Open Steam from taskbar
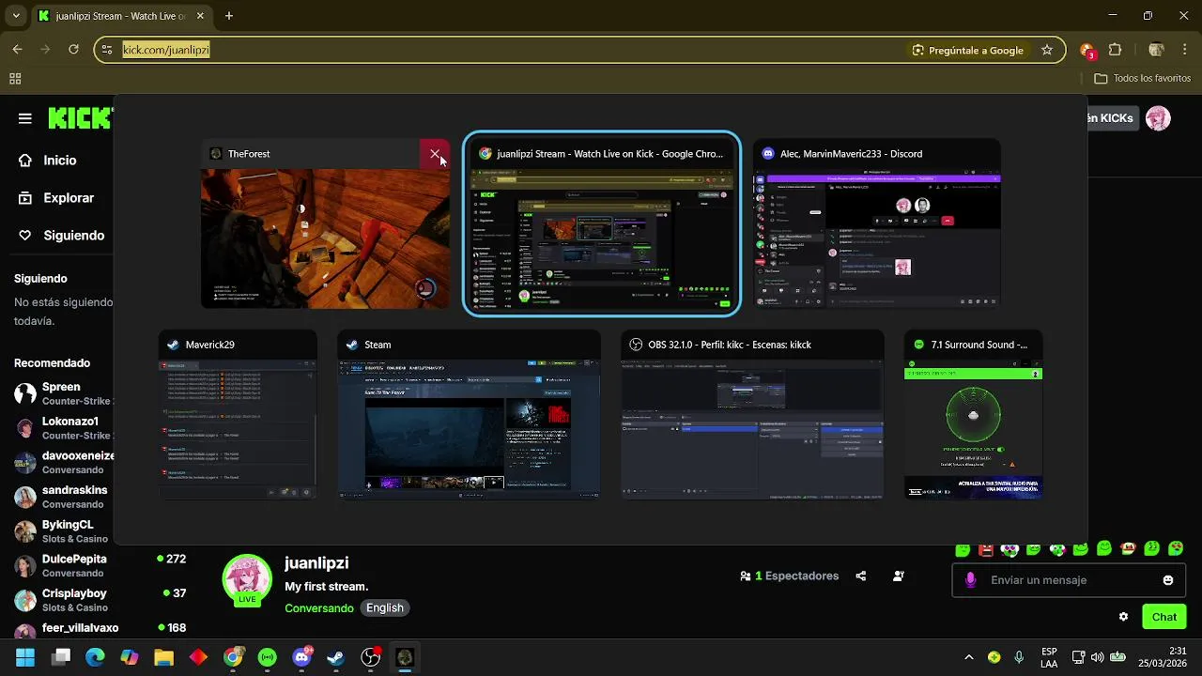This screenshot has width=1202, height=676. (x=336, y=657)
